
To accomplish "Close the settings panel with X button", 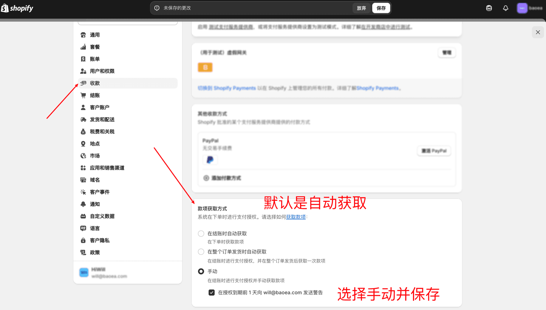I will pos(538,32).
